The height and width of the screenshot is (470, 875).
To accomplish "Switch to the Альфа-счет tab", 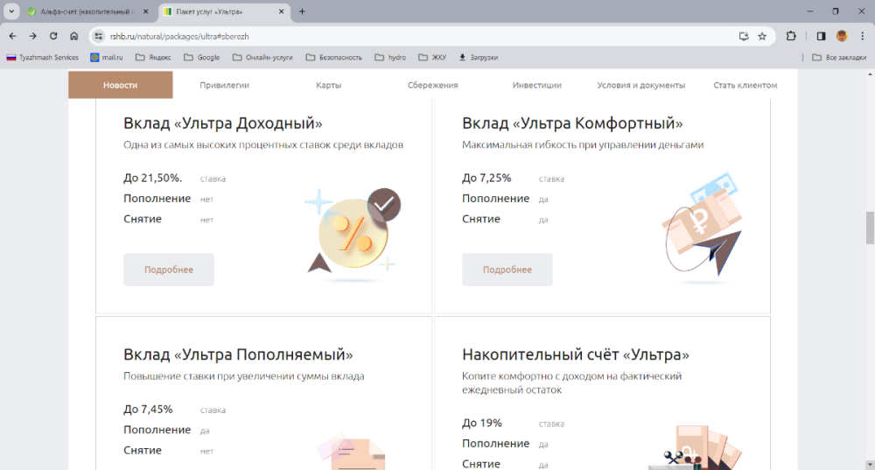I will click(x=87, y=11).
